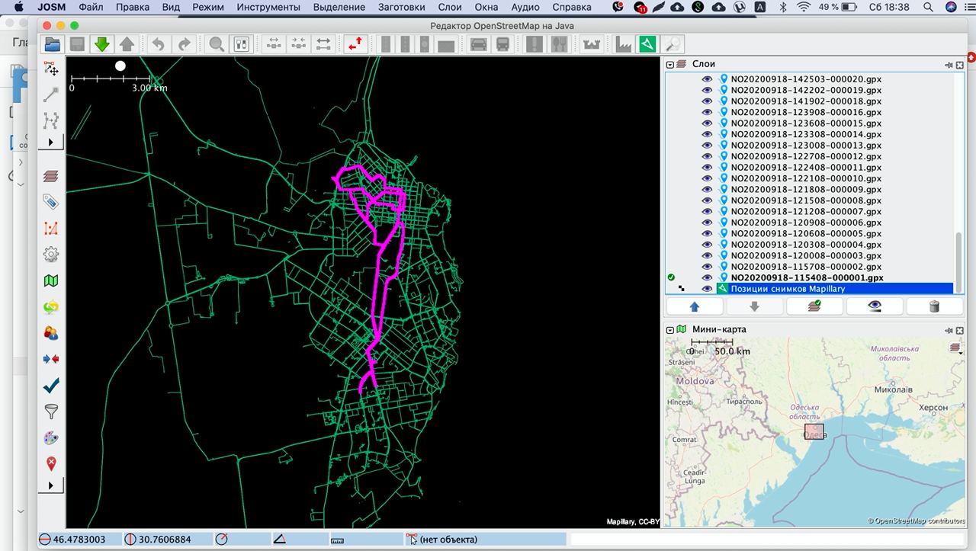This screenshot has width=976, height=551.
Task: Toggle the Tags panel sidebar icon
Action: tap(51, 202)
